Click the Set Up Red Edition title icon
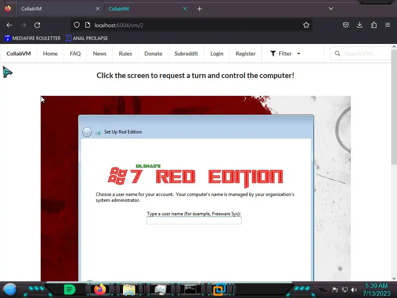 click(x=98, y=132)
